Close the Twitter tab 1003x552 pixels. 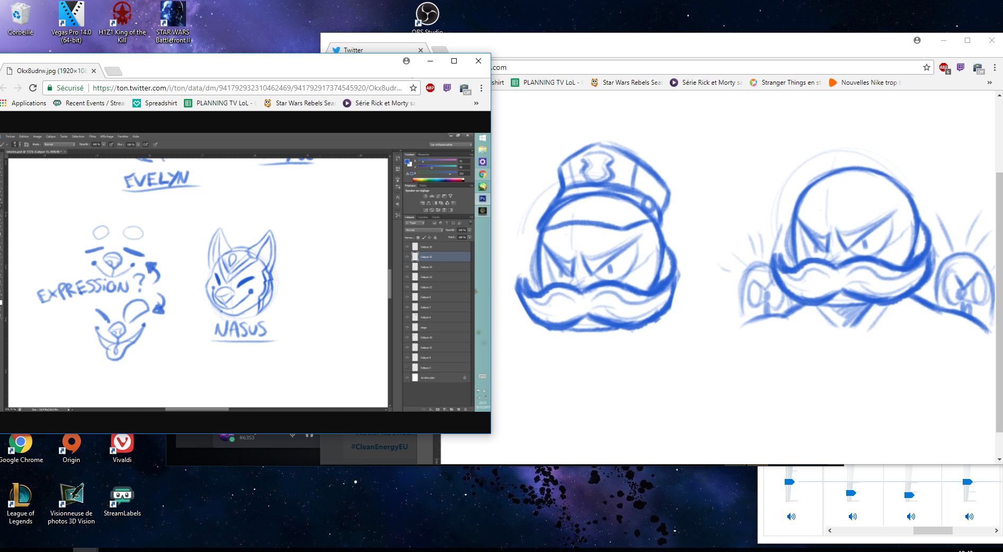tap(421, 50)
